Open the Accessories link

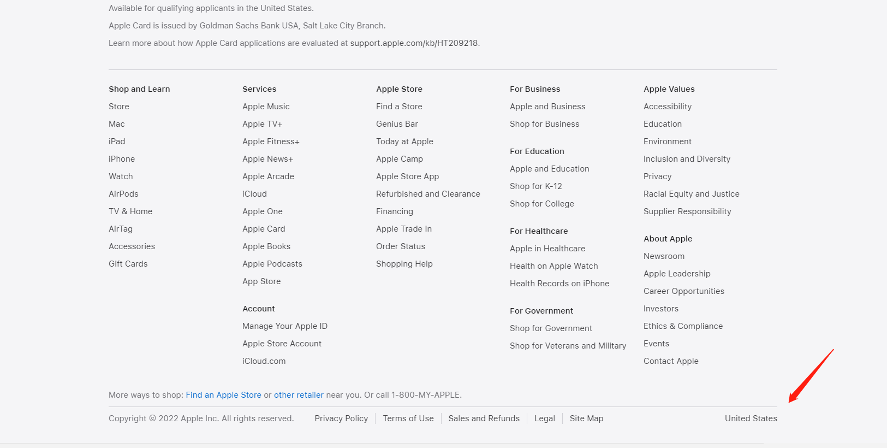click(x=132, y=246)
